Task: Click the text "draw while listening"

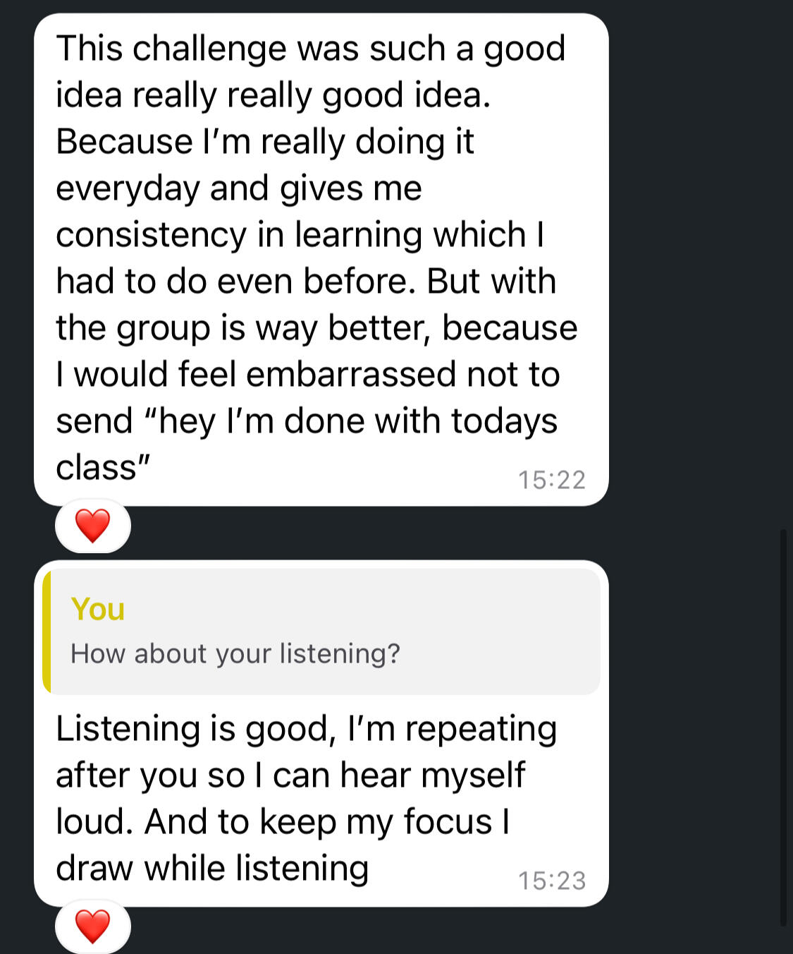Action: 212,868
